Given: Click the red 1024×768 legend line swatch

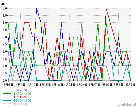Looking at the screenshot, I should (x=7, y=97).
